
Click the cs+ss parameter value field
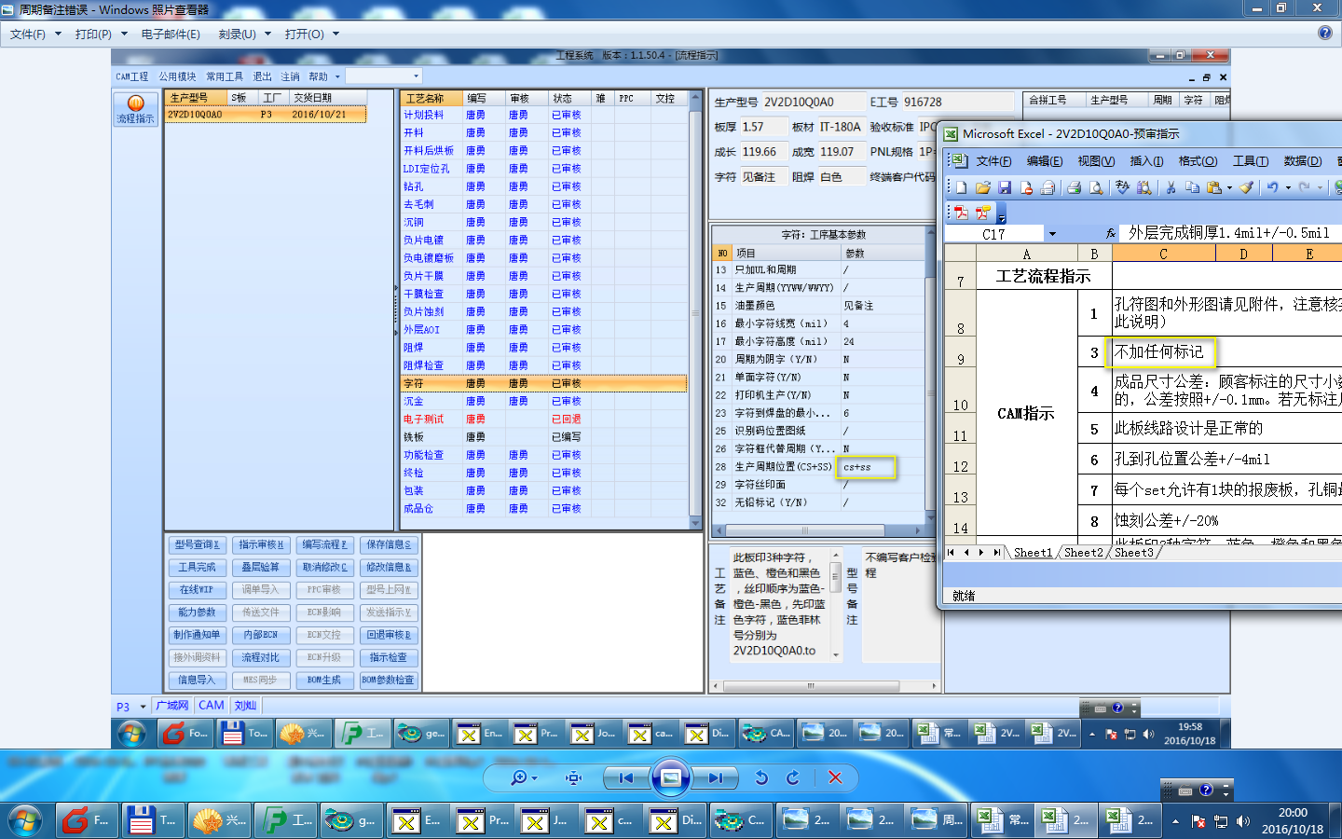[867, 467]
